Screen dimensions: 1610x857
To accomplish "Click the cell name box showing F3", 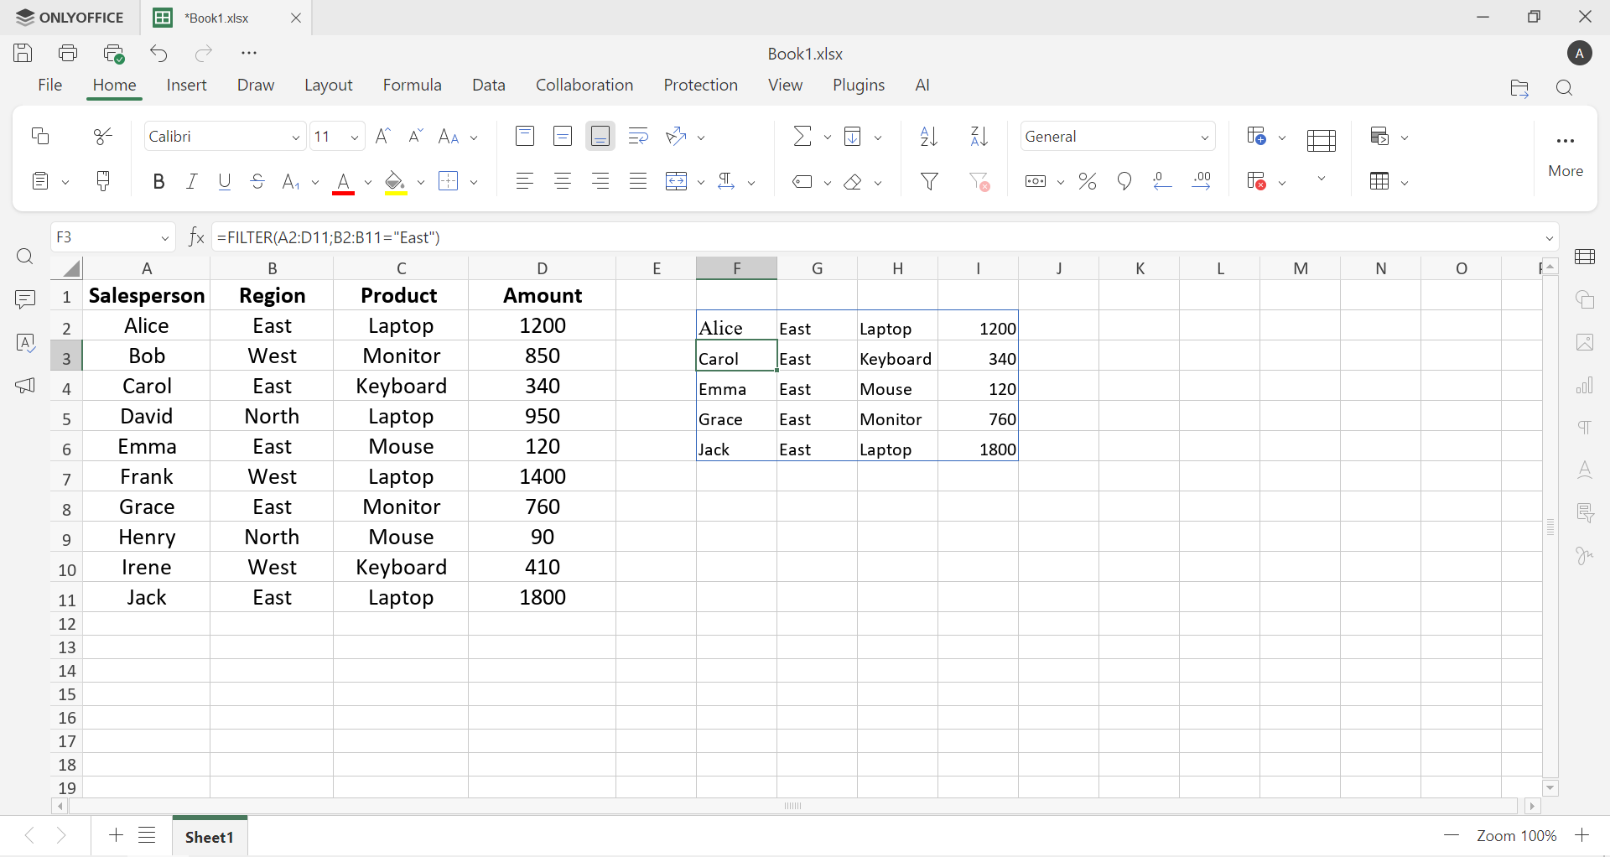I will coord(101,237).
